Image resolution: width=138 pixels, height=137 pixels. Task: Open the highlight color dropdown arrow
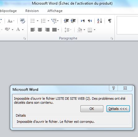pyautogui.click(x=12, y=30)
